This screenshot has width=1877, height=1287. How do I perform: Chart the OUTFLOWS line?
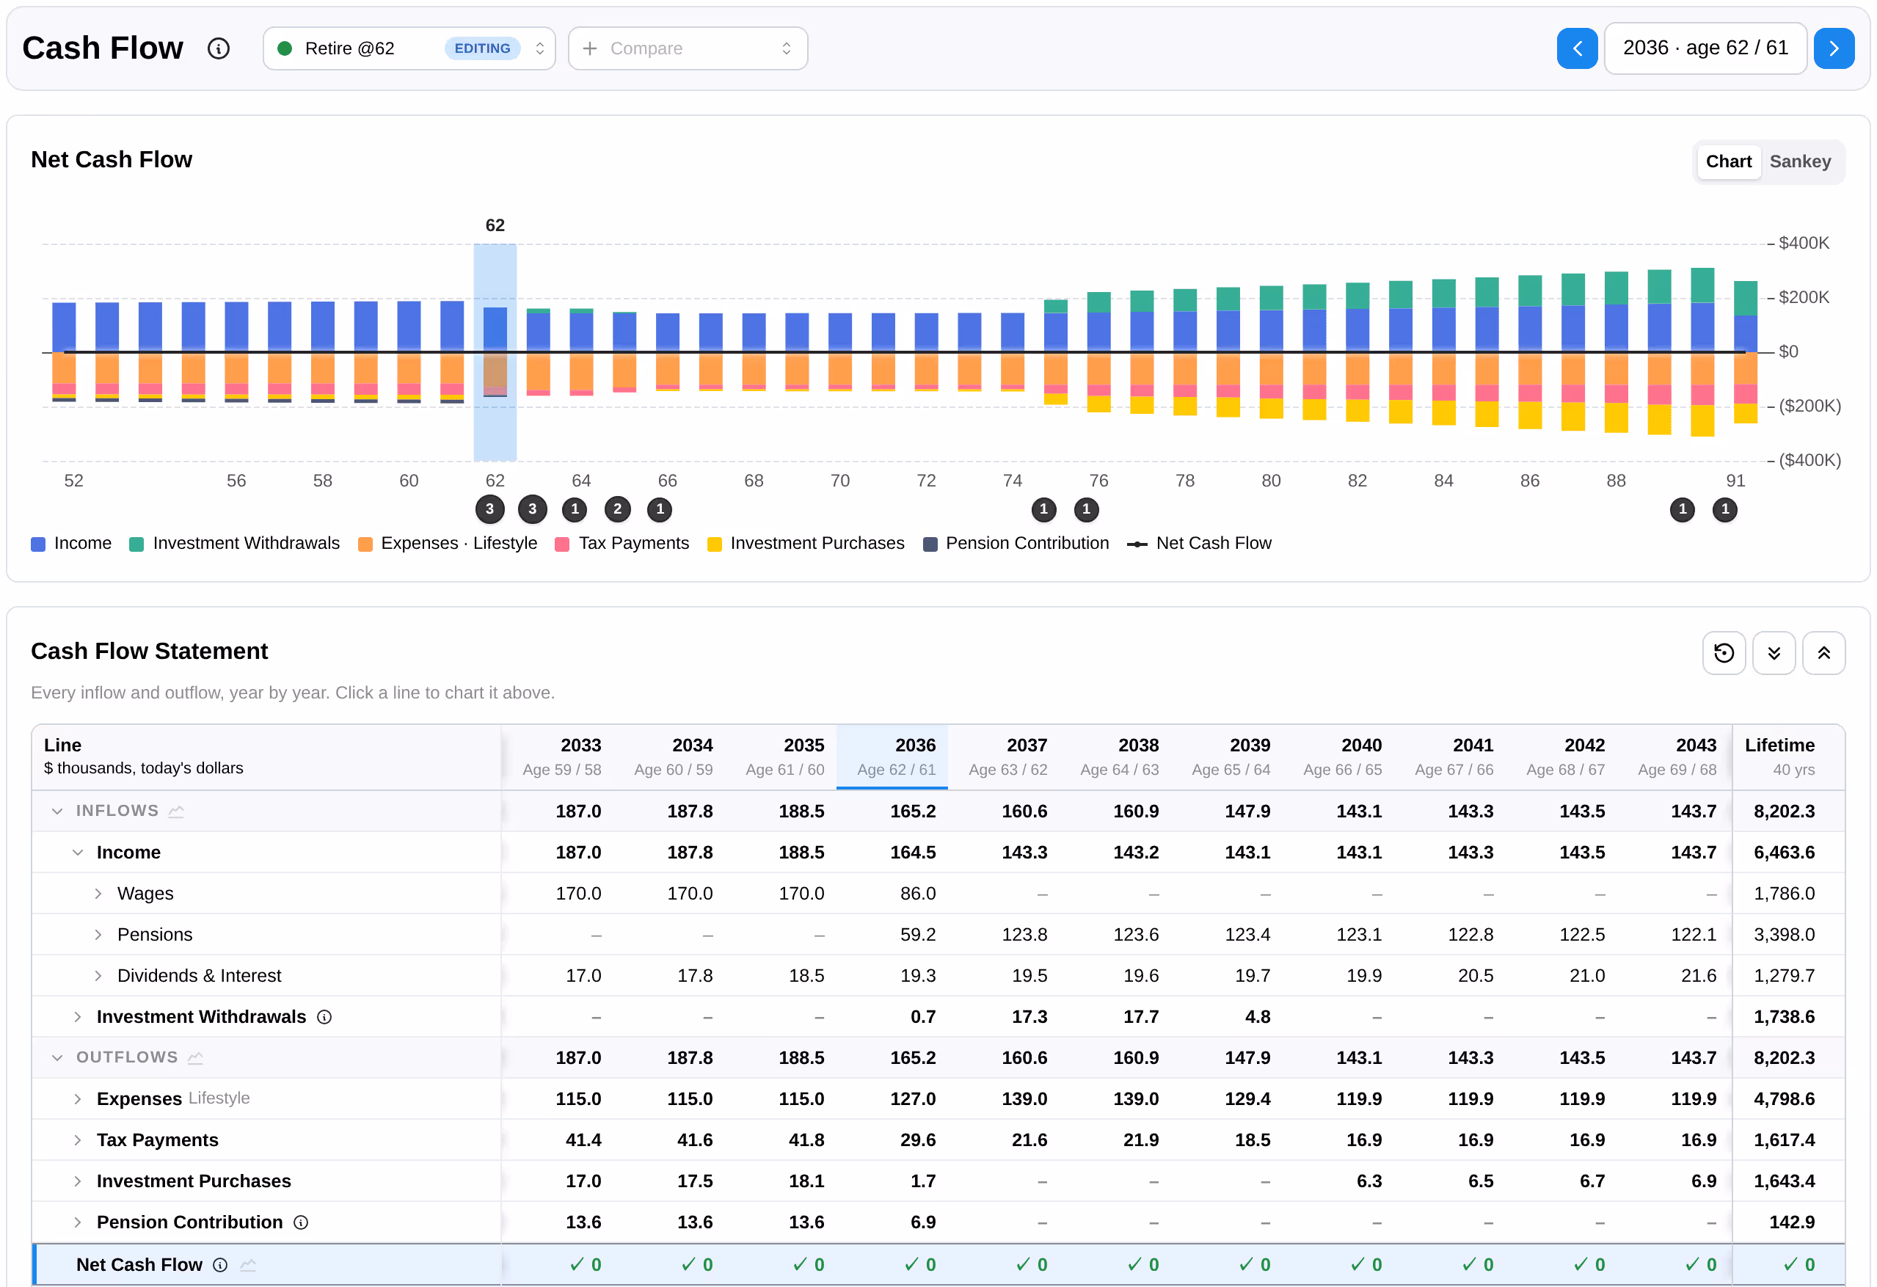[x=194, y=1057]
